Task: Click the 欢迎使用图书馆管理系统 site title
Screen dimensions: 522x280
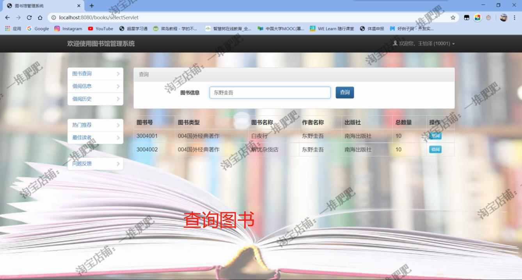Action: pyautogui.click(x=101, y=44)
